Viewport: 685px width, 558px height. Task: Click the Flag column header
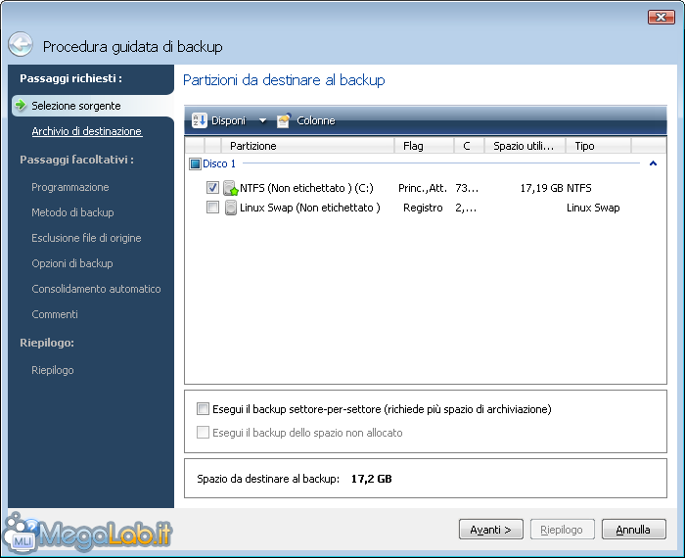pos(423,146)
